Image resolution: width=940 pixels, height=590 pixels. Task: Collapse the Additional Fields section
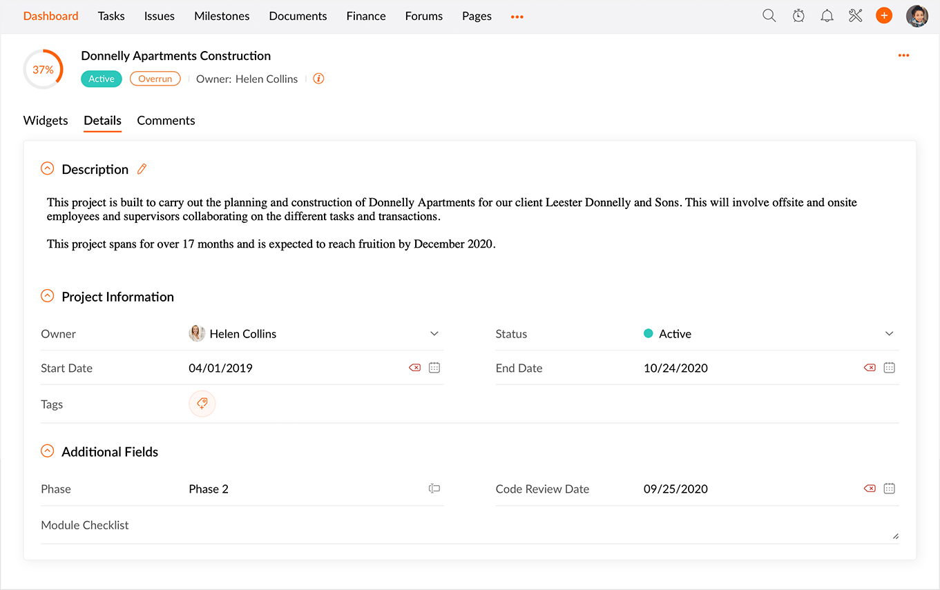48,451
